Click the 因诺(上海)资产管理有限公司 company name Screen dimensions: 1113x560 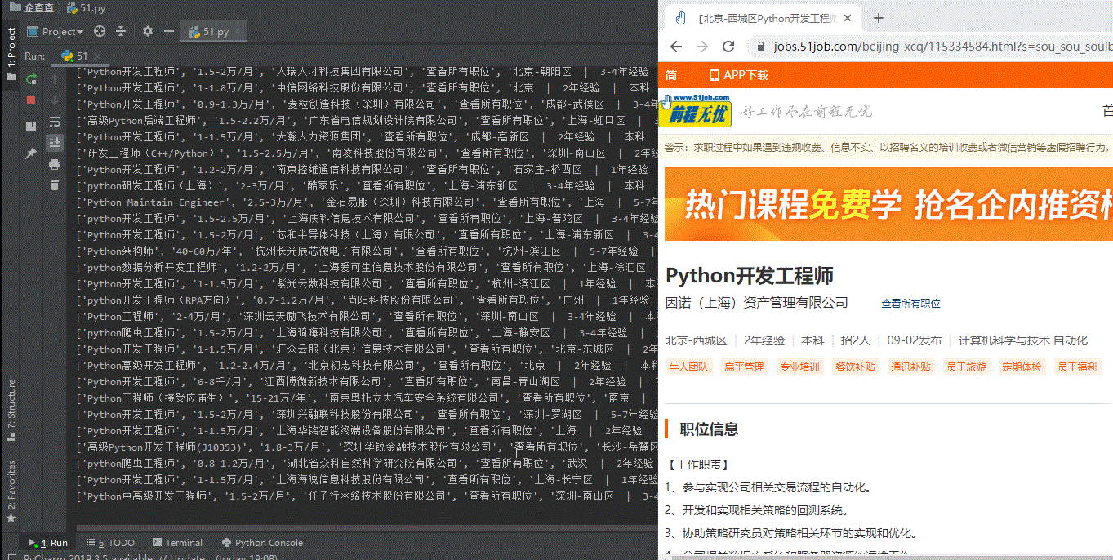[756, 303]
